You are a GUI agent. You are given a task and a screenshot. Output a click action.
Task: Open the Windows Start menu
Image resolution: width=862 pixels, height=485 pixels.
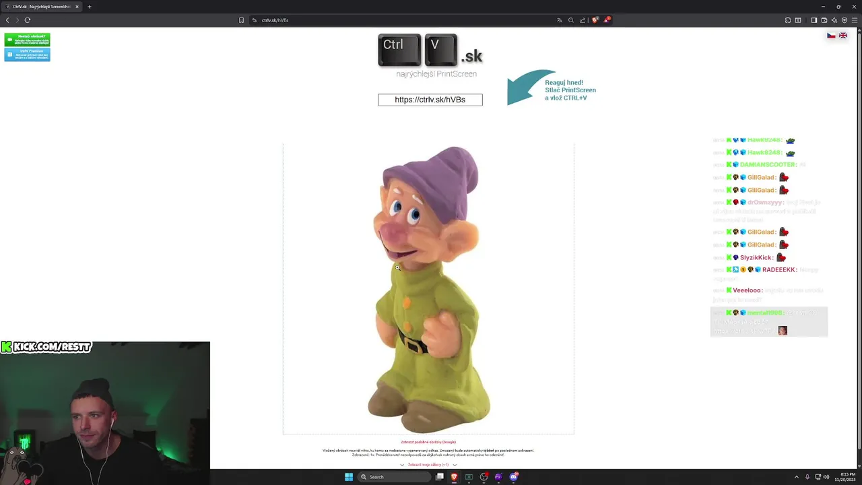tap(349, 477)
